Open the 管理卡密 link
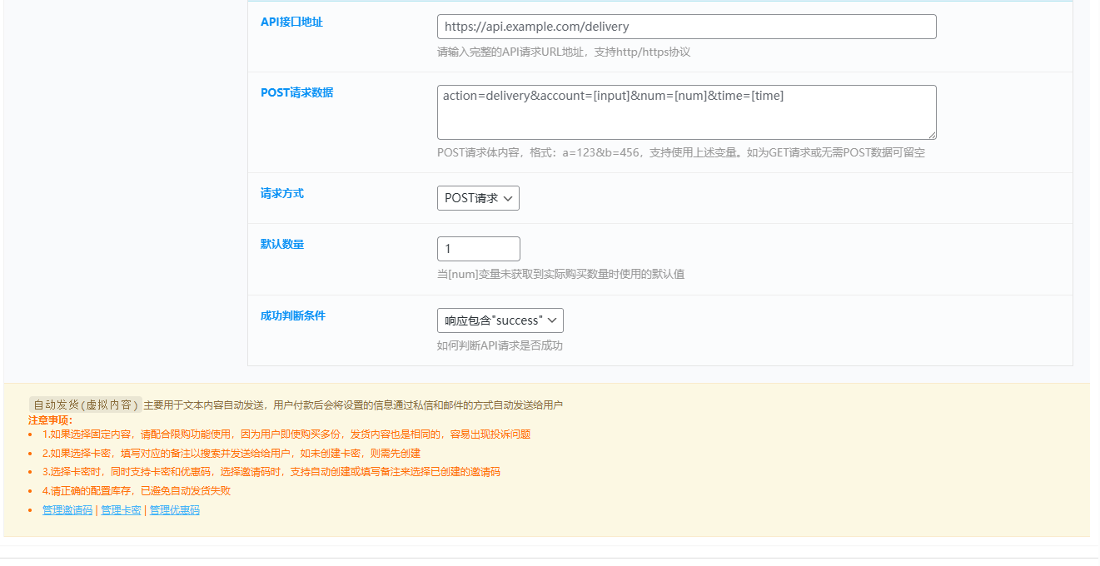 [x=121, y=510]
